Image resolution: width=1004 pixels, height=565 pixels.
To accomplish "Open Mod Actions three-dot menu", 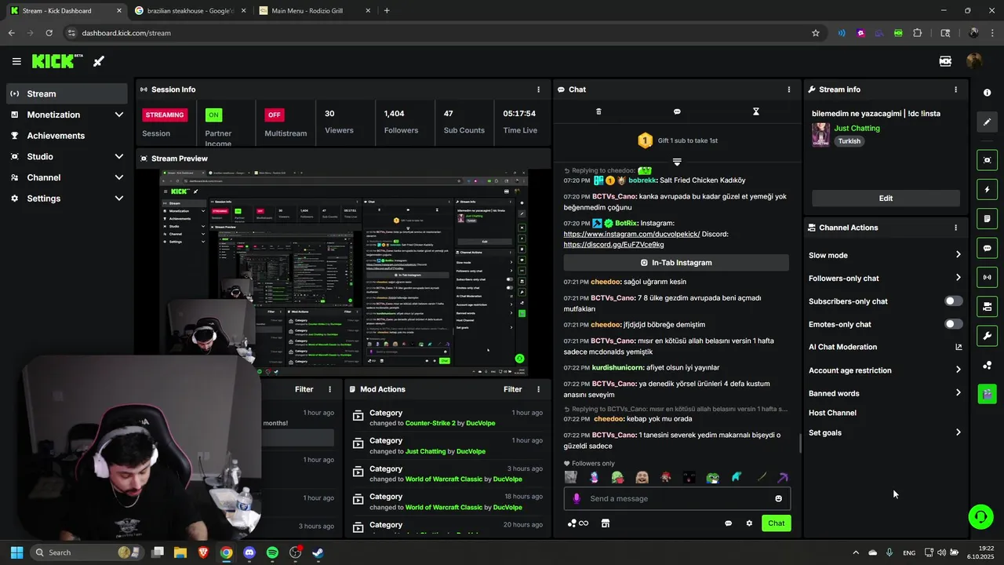I will [538, 389].
